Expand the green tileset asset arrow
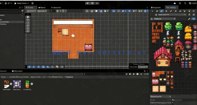This screenshot has height=105, width=197. point(32,84)
